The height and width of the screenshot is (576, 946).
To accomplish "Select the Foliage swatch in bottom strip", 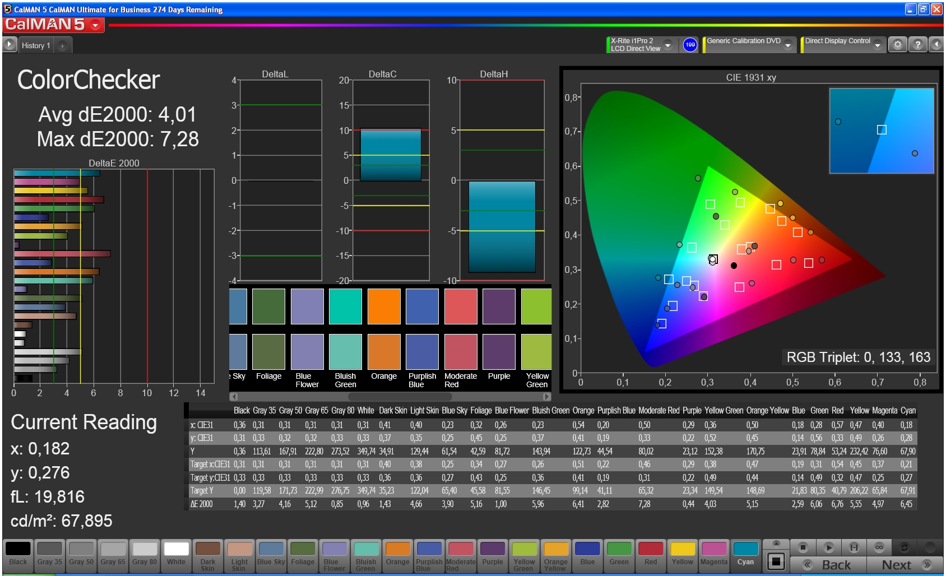I will point(303,555).
